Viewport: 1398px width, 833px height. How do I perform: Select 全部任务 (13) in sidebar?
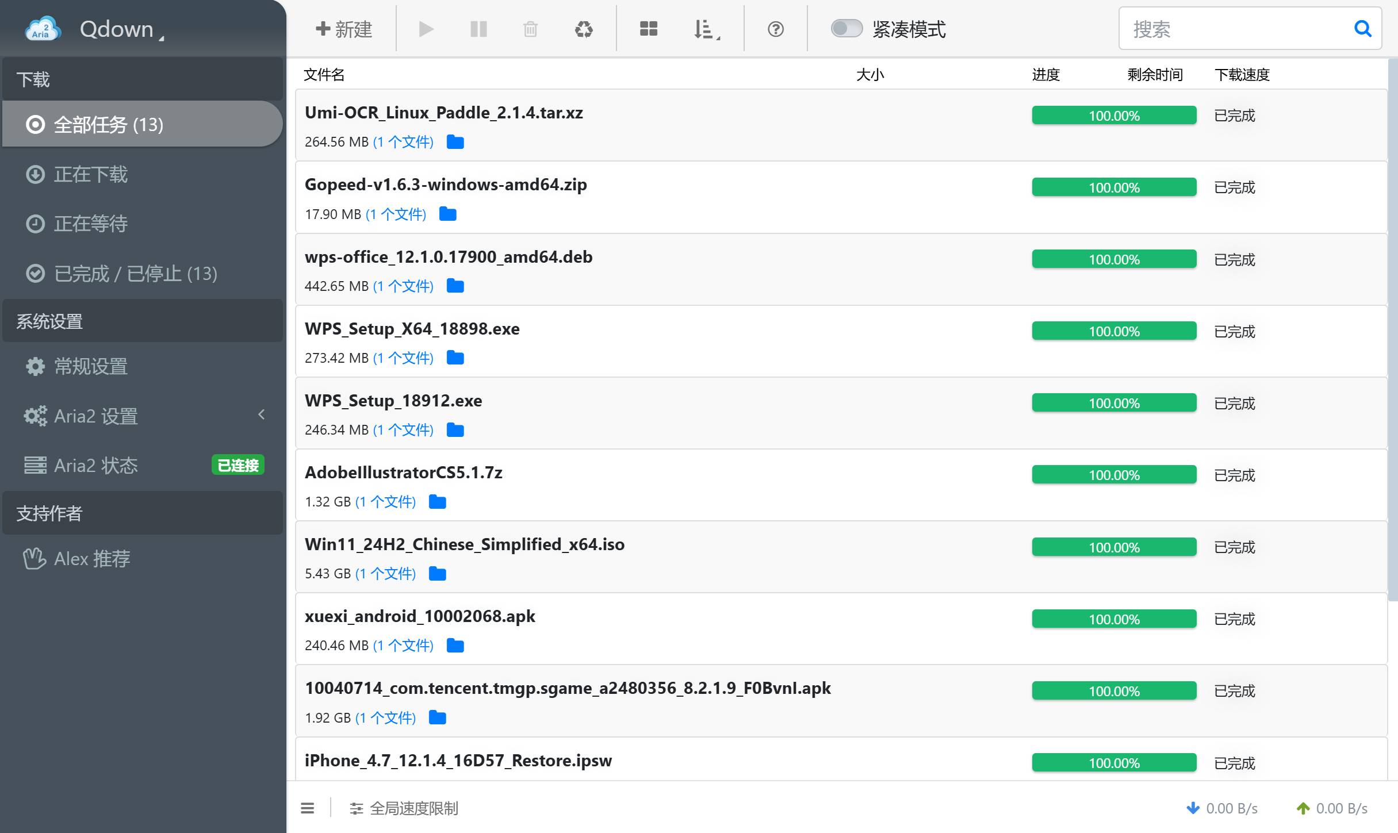coord(142,124)
